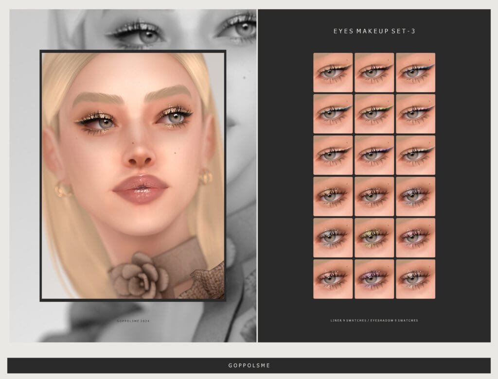Select lilac-silver glitter eyeshadow, fourth row right
The height and width of the screenshot is (379, 498).
(415, 196)
